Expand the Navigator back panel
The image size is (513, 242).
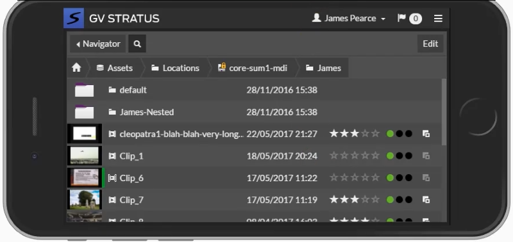click(x=98, y=44)
